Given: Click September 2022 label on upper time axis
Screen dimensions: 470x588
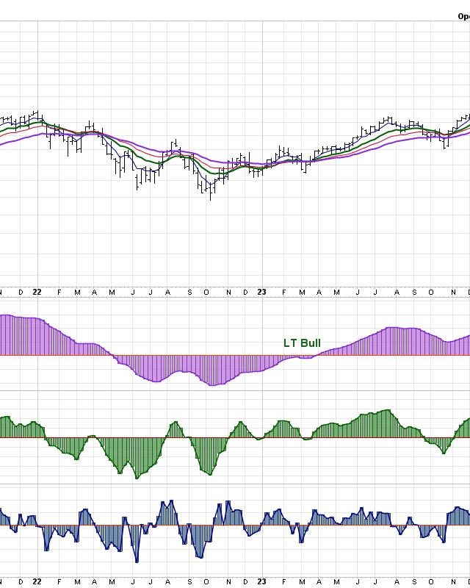Looking at the screenshot, I should [x=189, y=292].
